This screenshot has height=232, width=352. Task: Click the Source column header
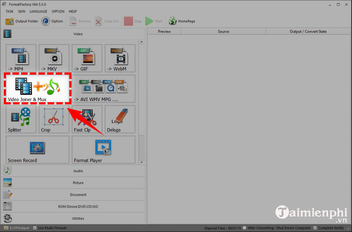tap(223, 31)
